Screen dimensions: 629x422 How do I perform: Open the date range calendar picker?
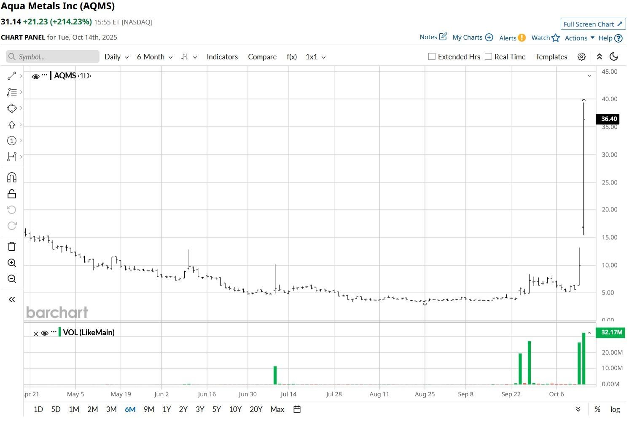tap(297, 409)
